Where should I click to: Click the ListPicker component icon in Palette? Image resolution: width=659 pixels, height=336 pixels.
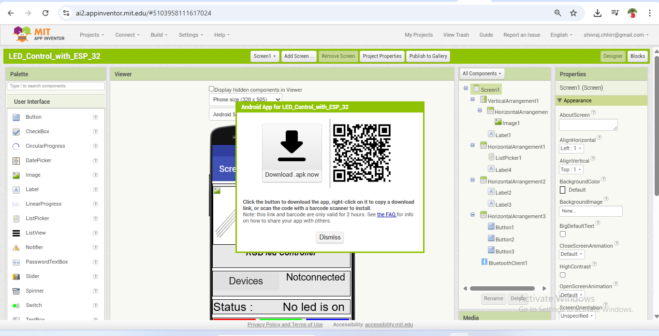[x=16, y=219]
